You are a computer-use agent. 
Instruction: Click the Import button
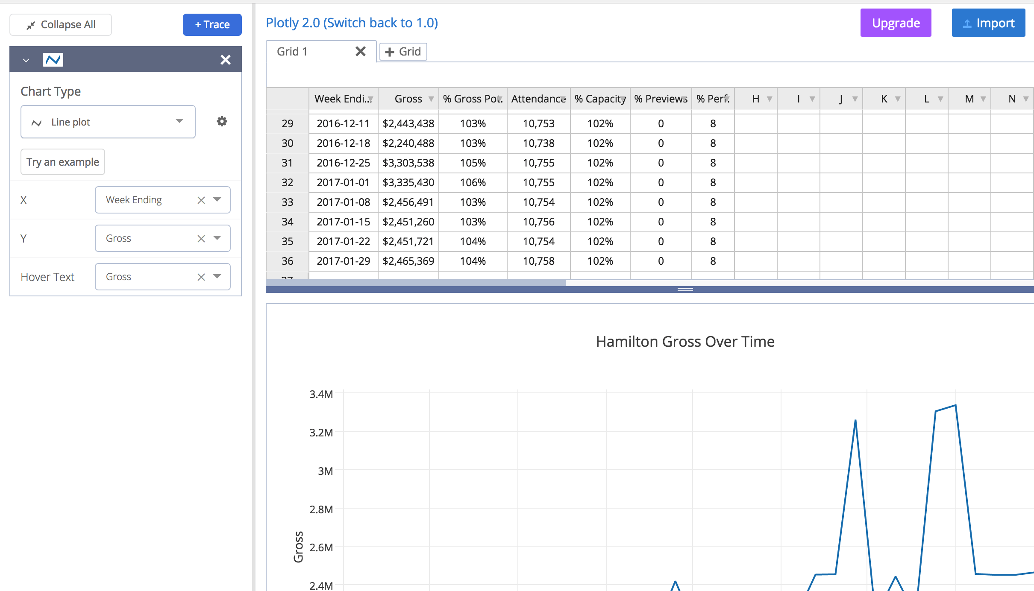point(988,23)
